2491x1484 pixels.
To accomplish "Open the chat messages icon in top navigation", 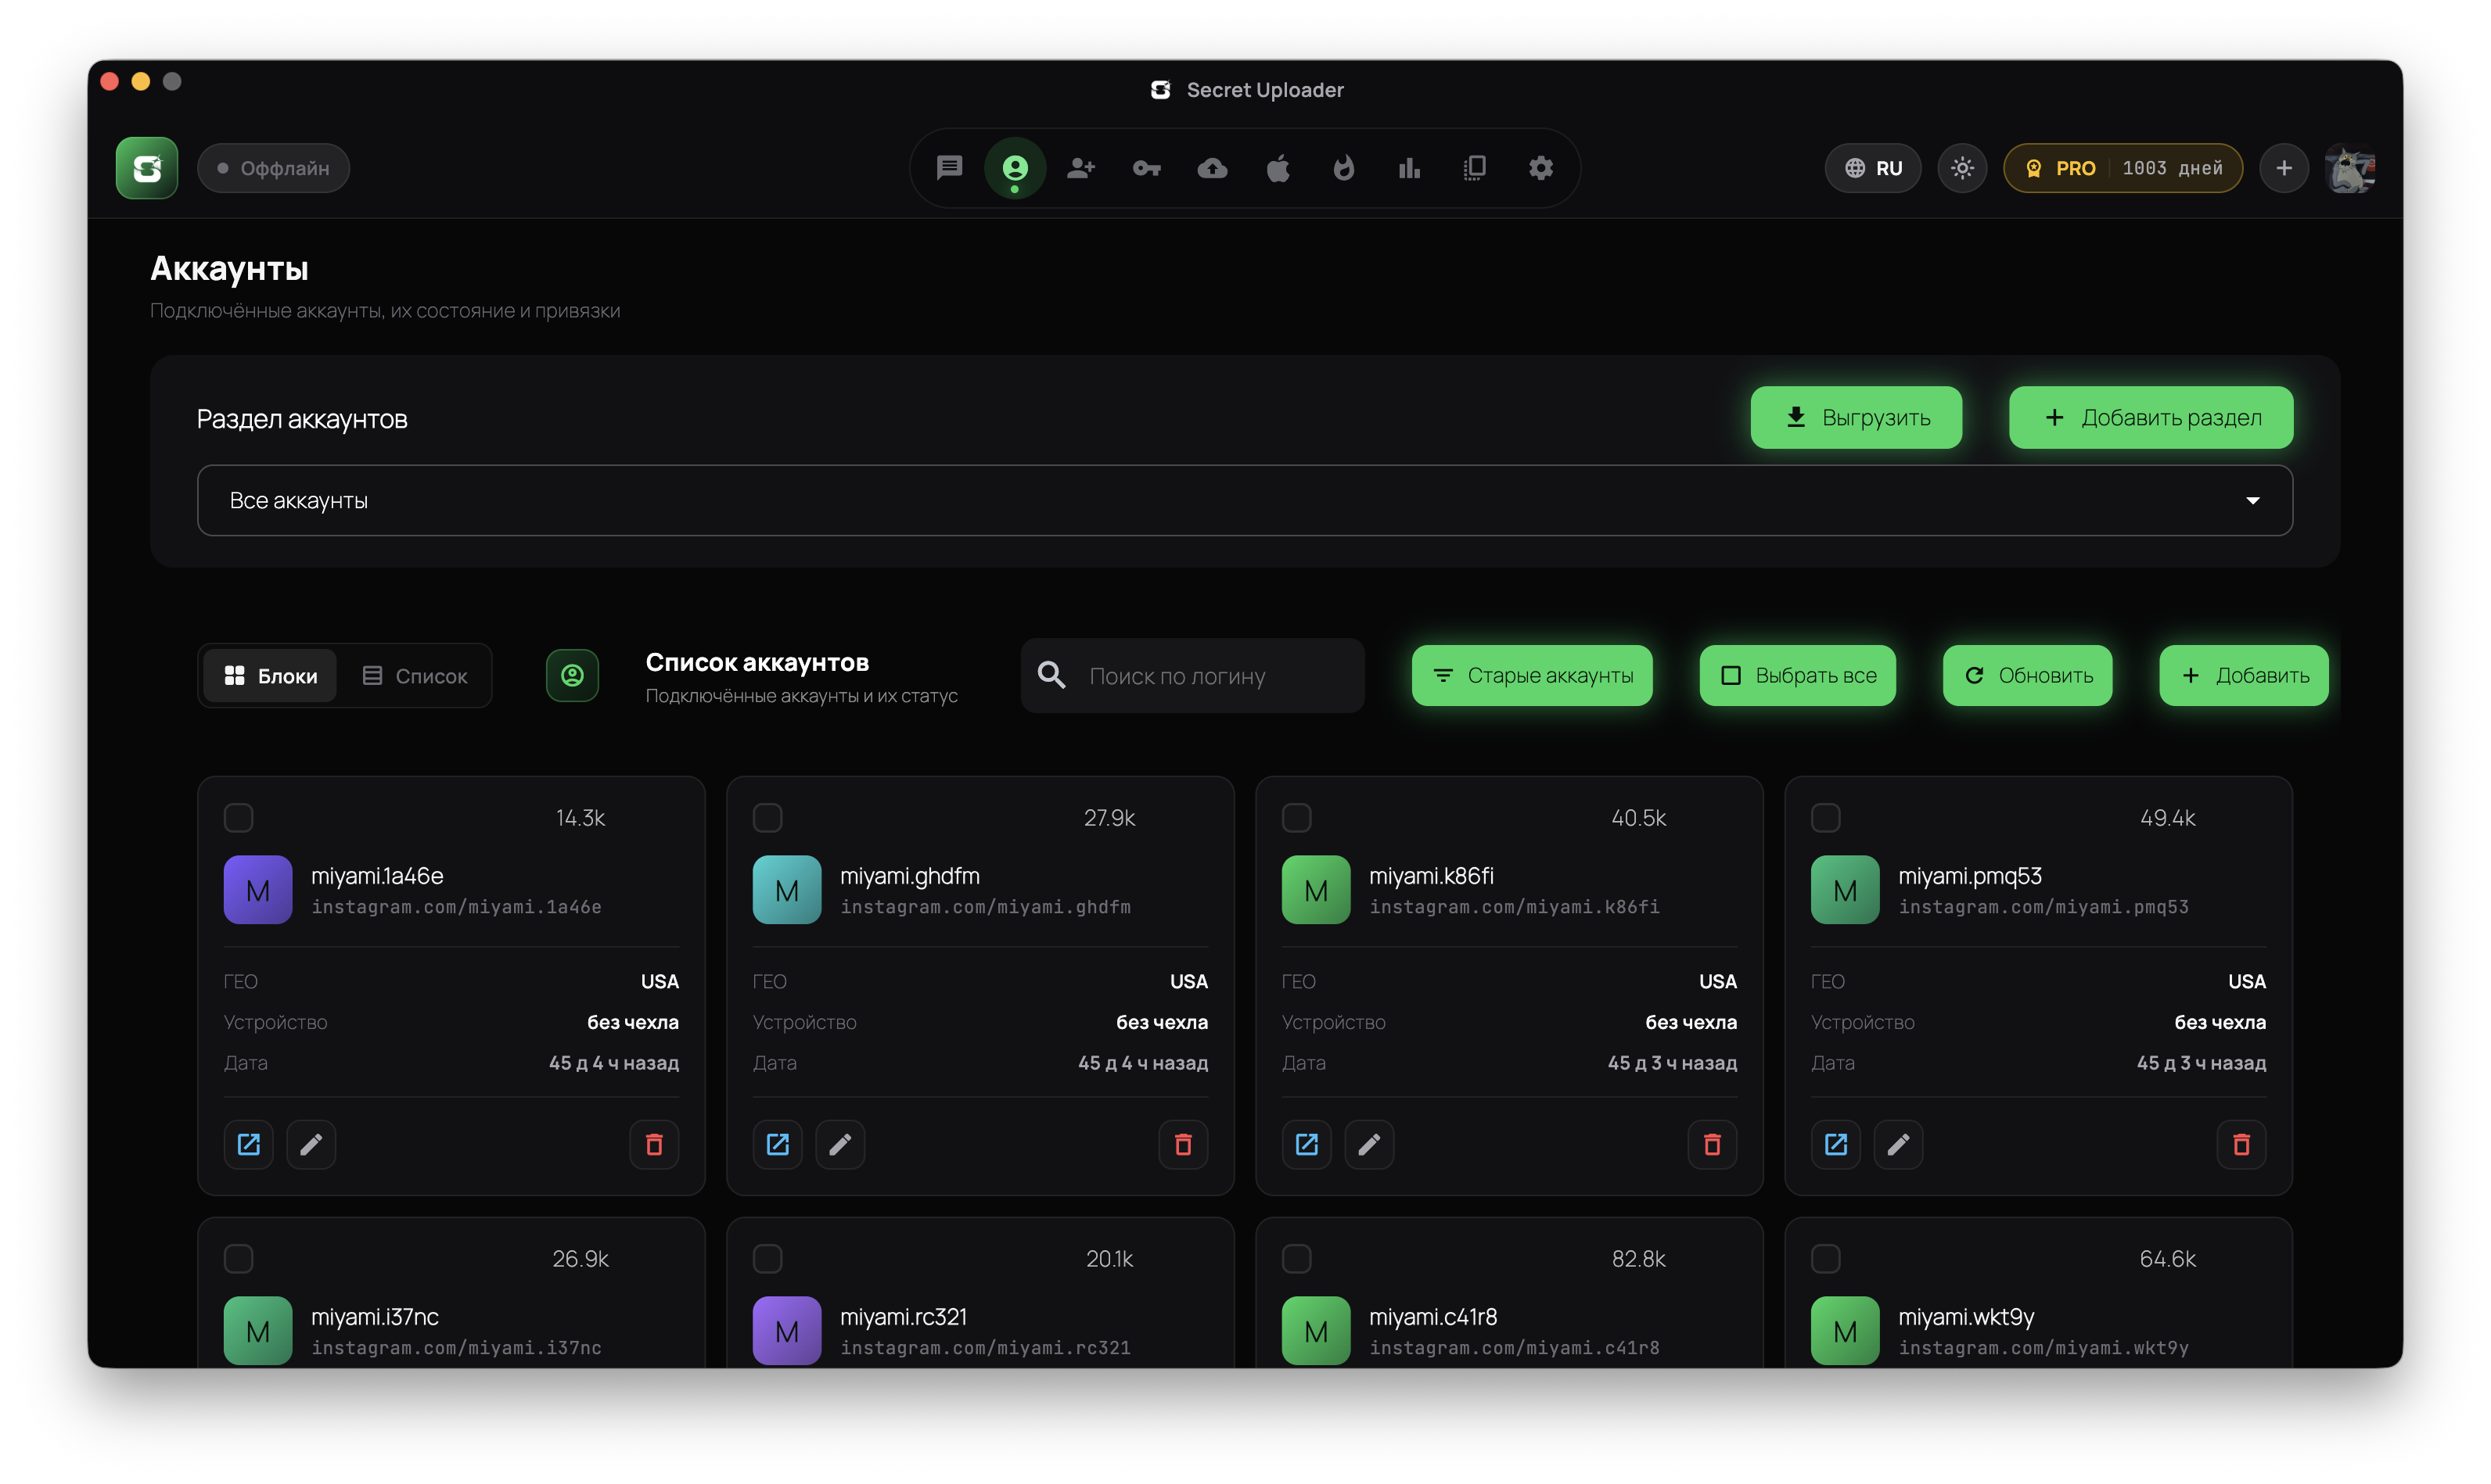I will (x=948, y=168).
